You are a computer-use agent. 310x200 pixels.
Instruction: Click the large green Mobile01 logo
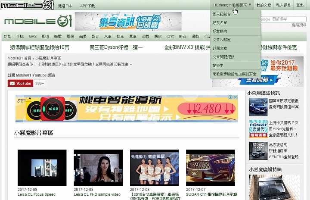pyautogui.click(x=38, y=21)
